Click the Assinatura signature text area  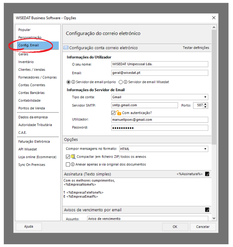[137, 192]
